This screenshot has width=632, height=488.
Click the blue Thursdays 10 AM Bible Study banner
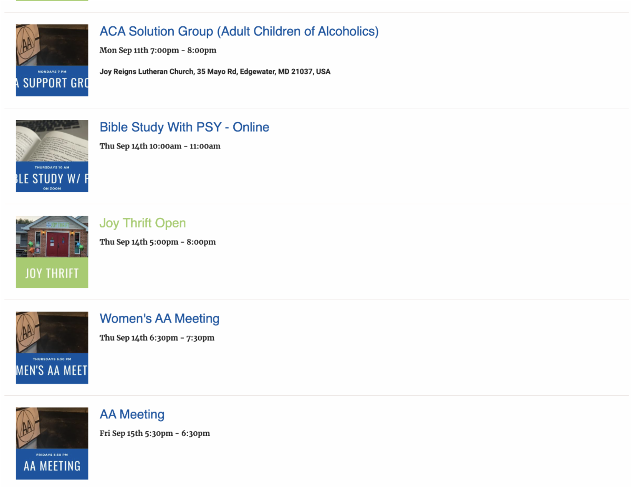[52, 177]
